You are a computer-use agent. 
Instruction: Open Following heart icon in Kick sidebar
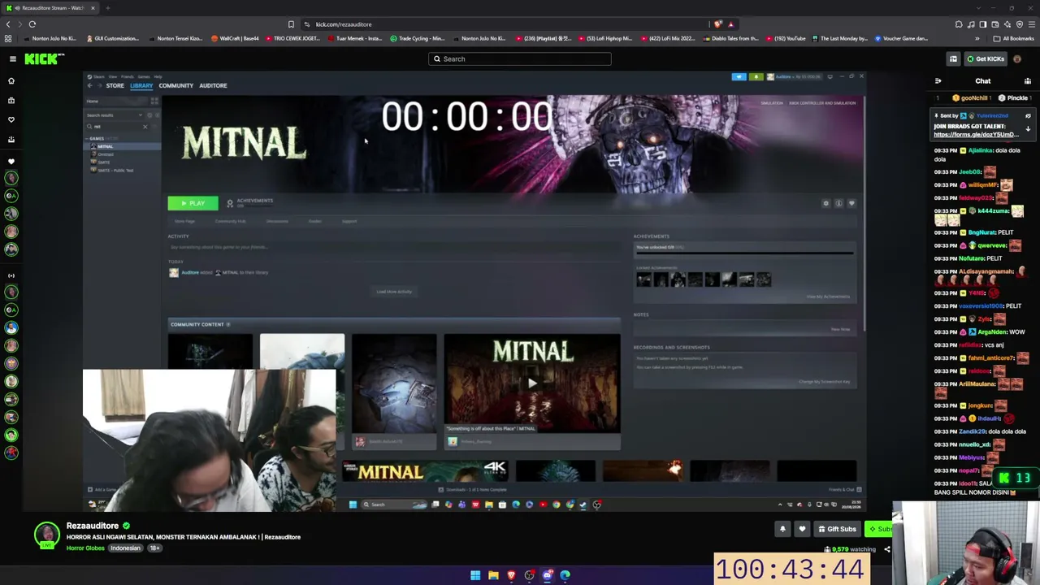tap(11, 119)
